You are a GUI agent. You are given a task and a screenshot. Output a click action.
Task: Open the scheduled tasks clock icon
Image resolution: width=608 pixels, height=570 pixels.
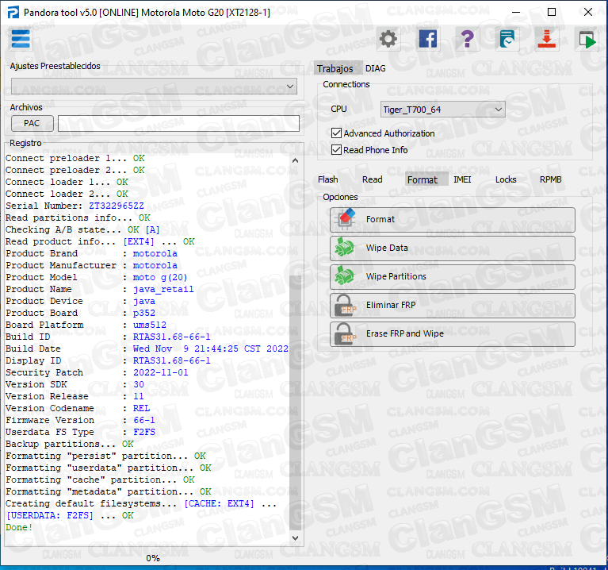click(x=507, y=39)
